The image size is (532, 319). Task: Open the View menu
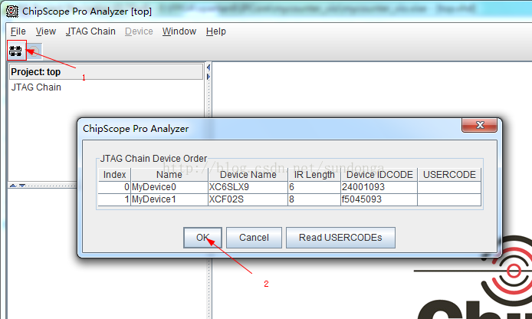pos(46,31)
